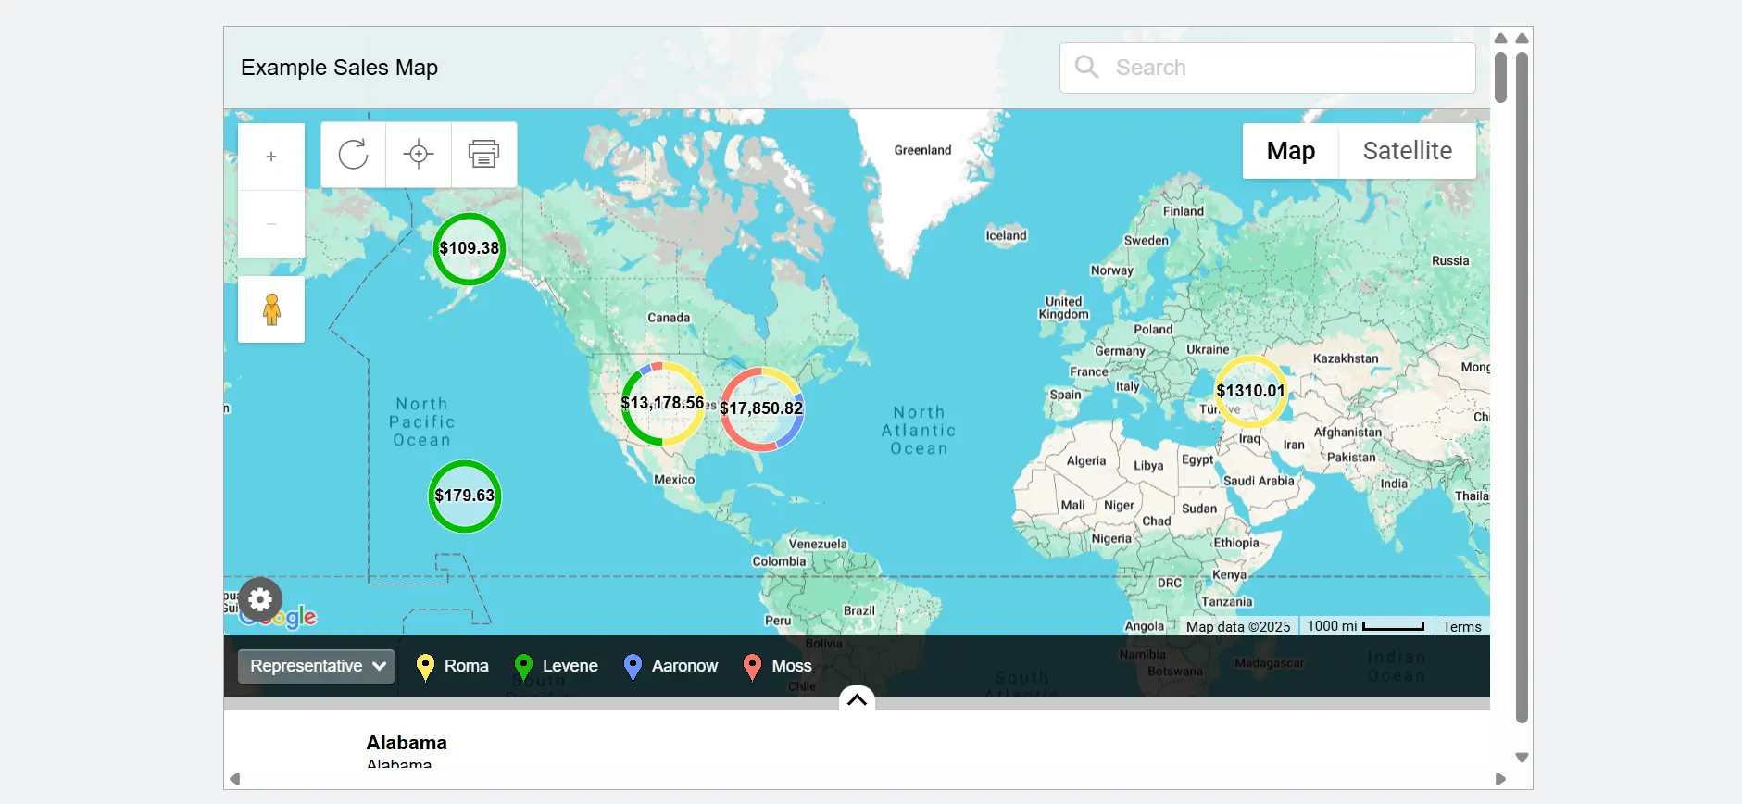The height and width of the screenshot is (804, 1742).
Task: Click the Search input field
Action: pyautogui.click(x=1287, y=68)
